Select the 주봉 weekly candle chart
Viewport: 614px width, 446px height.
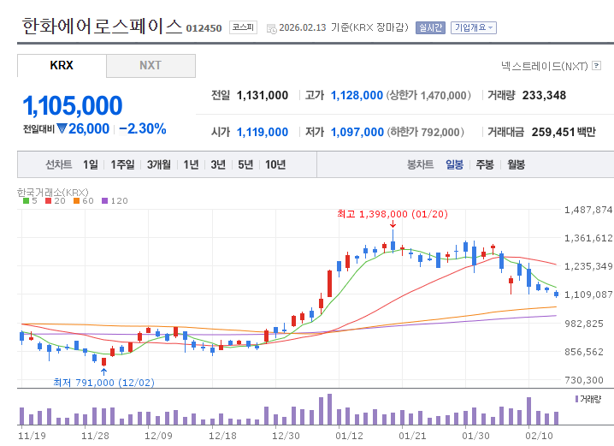click(x=485, y=164)
